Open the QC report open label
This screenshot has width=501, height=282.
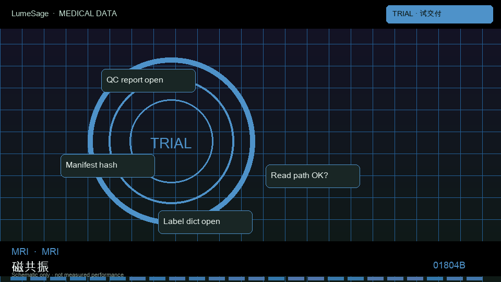click(x=148, y=80)
